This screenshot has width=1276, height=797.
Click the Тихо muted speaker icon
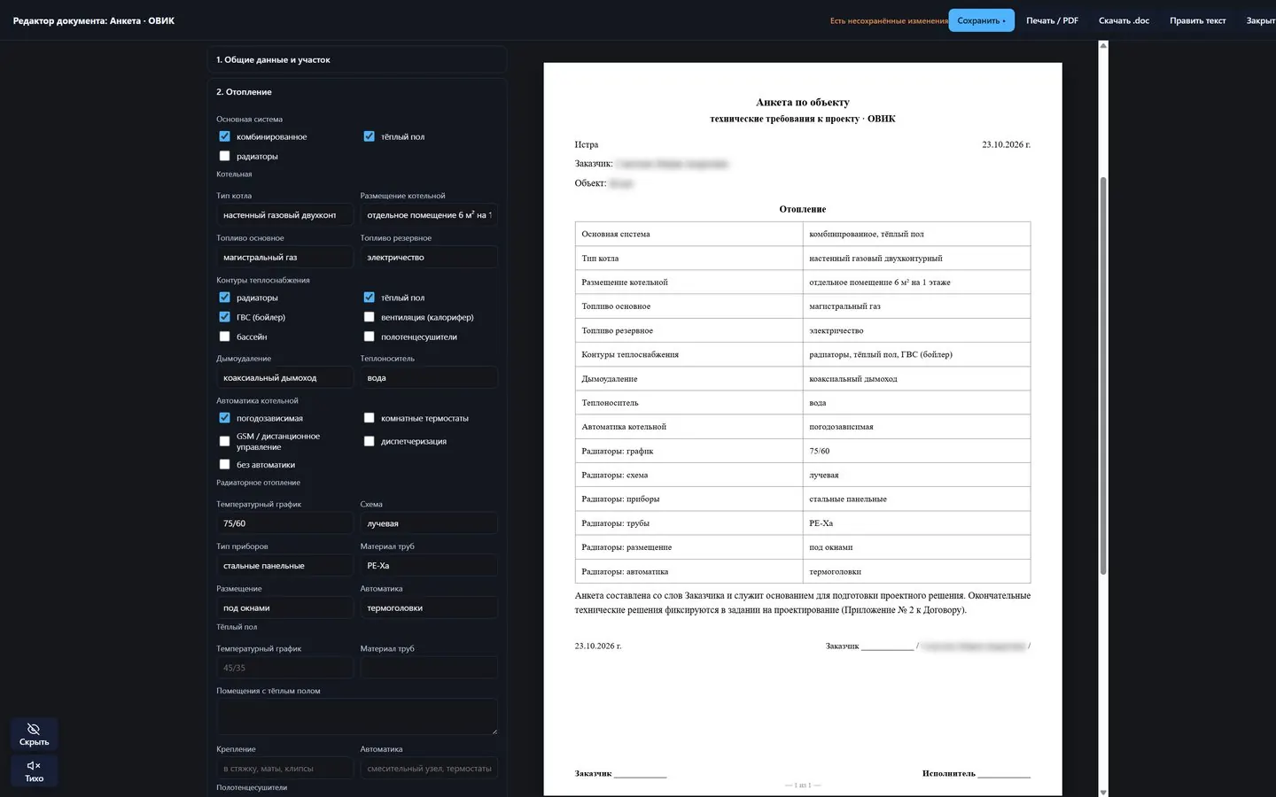pyautogui.click(x=34, y=765)
